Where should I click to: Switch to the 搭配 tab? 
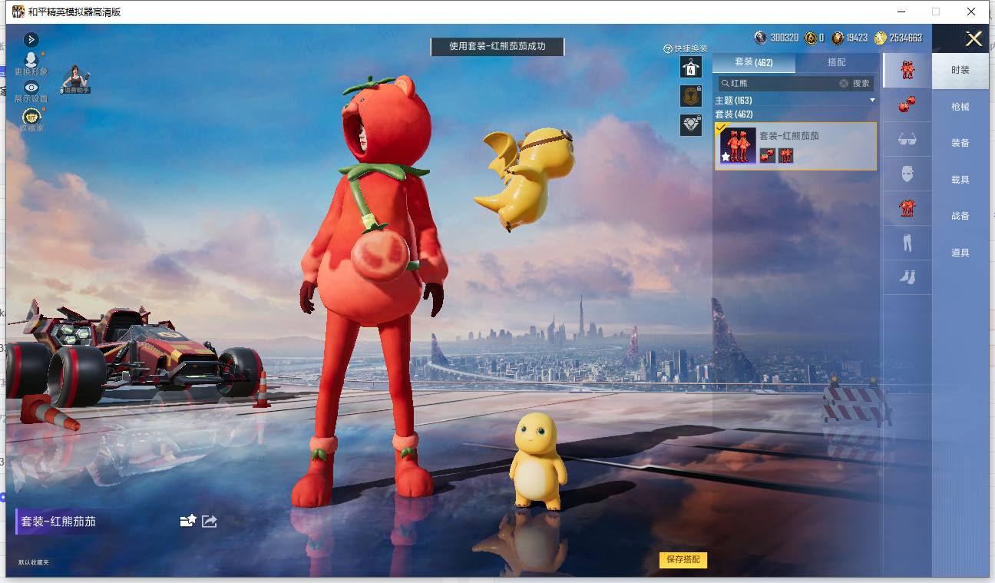click(x=837, y=62)
